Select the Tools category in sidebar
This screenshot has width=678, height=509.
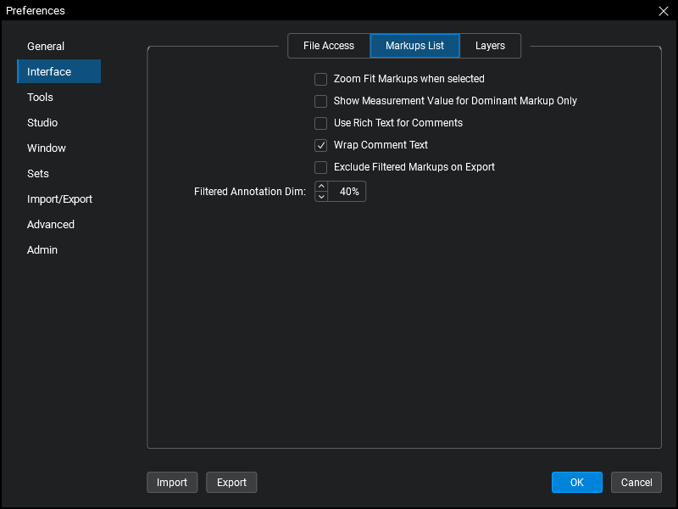[40, 98]
